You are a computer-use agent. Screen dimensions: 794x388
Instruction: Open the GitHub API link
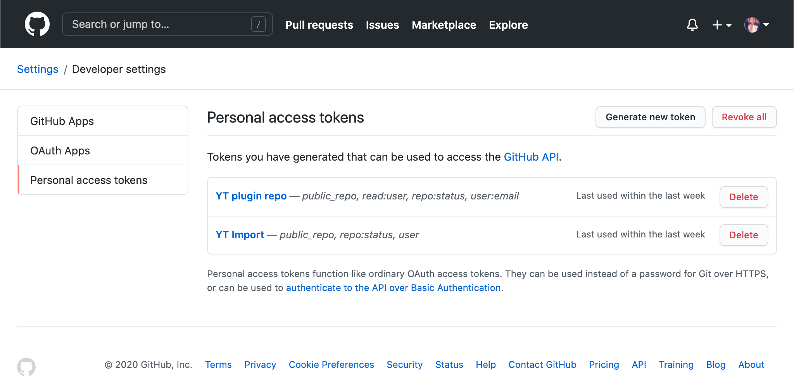pos(531,157)
